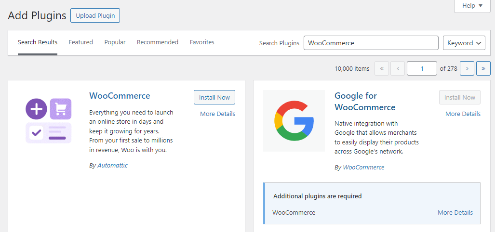Go to next page of results

467,68
